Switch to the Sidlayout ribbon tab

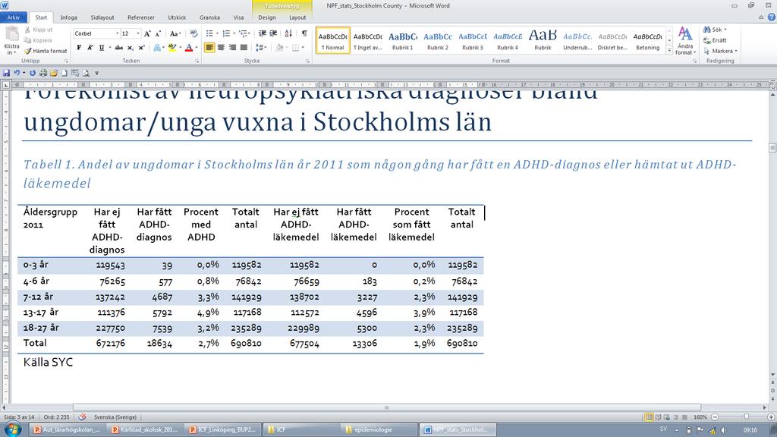pyautogui.click(x=102, y=17)
